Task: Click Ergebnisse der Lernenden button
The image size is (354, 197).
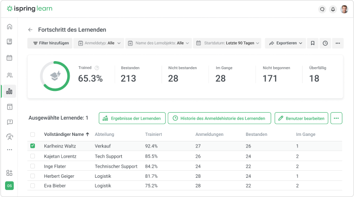Action: 132,118
